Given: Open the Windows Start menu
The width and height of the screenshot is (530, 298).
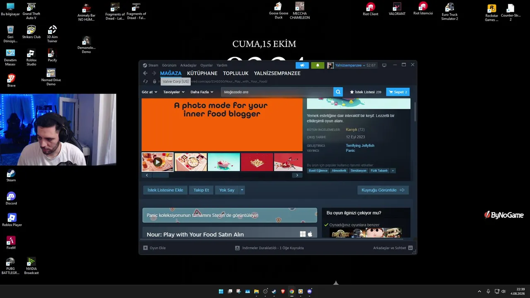Looking at the screenshot, I should click(x=221, y=291).
